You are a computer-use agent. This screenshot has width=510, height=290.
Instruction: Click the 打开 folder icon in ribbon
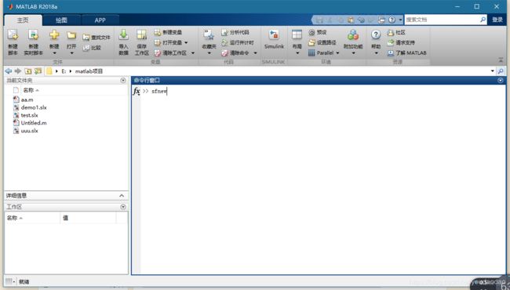point(71,35)
